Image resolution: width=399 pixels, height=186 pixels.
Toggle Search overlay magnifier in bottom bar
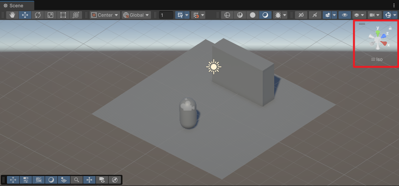pyautogui.click(x=76, y=180)
